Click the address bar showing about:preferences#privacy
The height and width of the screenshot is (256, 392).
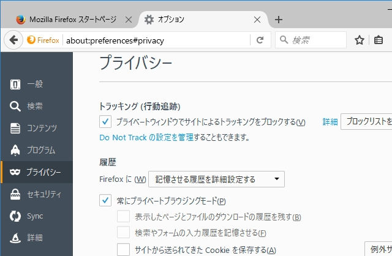coord(156,40)
